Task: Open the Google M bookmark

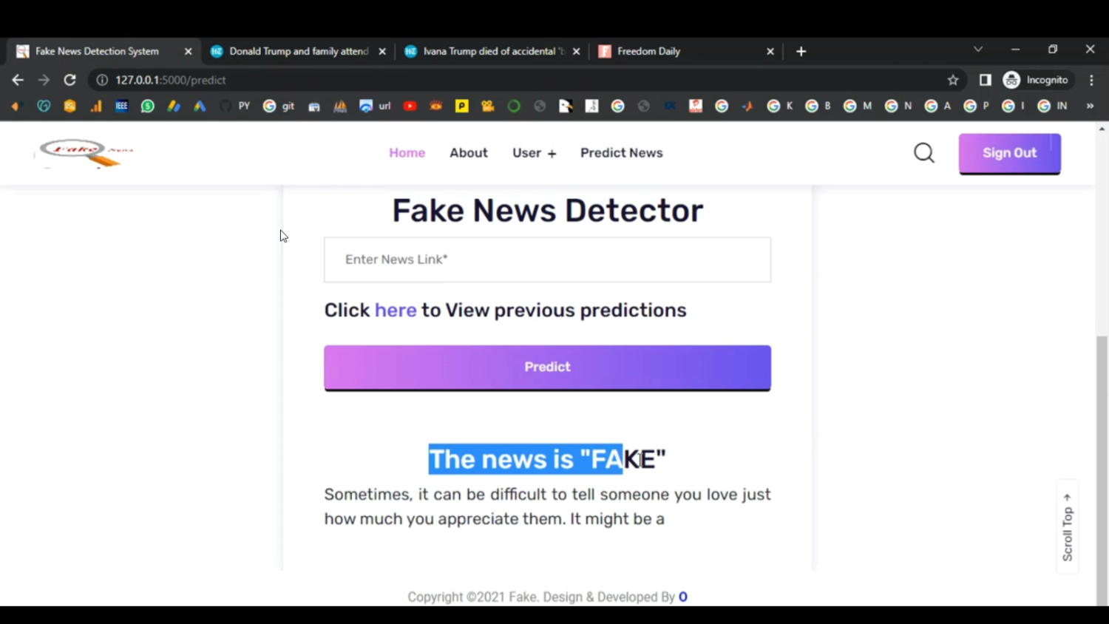Action: coord(858,106)
